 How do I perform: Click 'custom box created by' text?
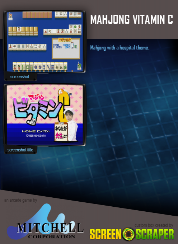pos(154,225)
